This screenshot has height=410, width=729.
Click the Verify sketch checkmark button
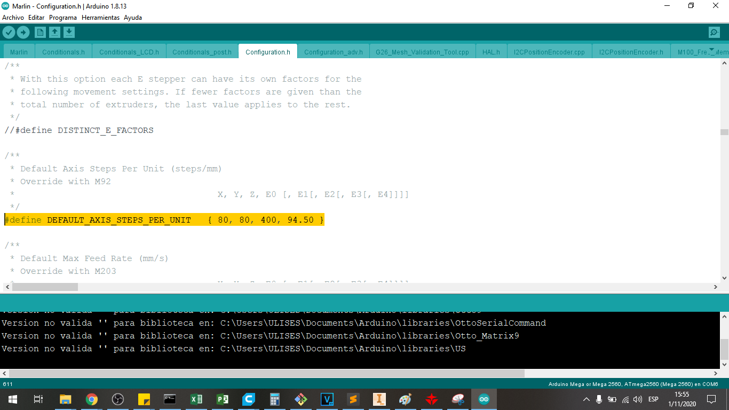tap(9, 33)
